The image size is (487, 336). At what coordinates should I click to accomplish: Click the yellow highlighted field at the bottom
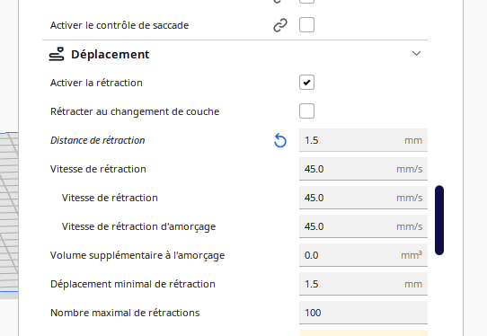[363, 333]
